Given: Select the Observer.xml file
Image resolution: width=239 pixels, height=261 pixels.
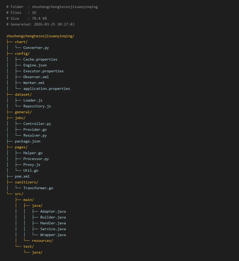Looking at the screenshot, I should click(x=36, y=77).
